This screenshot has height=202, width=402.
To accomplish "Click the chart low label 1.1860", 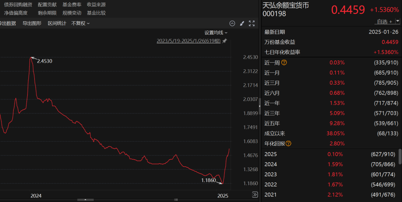I will click(209, 180).
